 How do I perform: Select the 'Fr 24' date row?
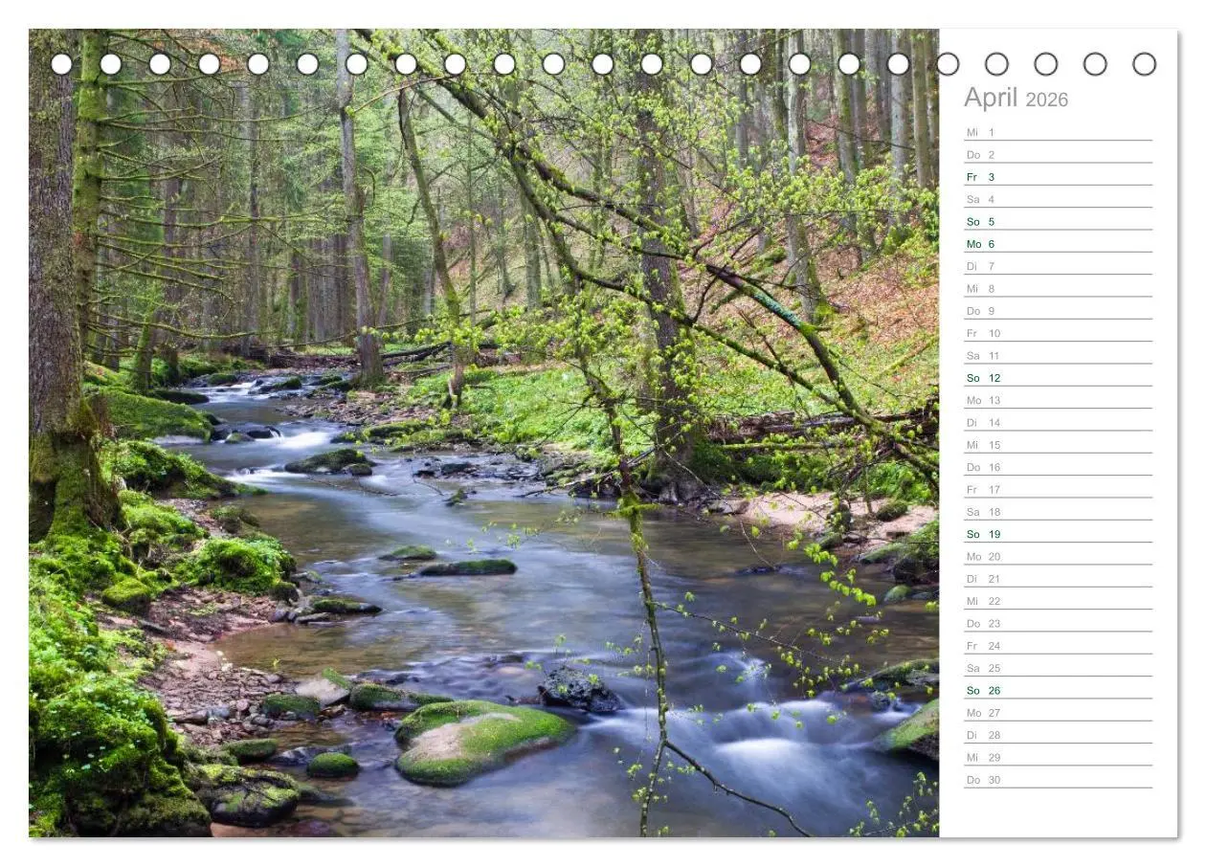click(x=1058, y=645)
